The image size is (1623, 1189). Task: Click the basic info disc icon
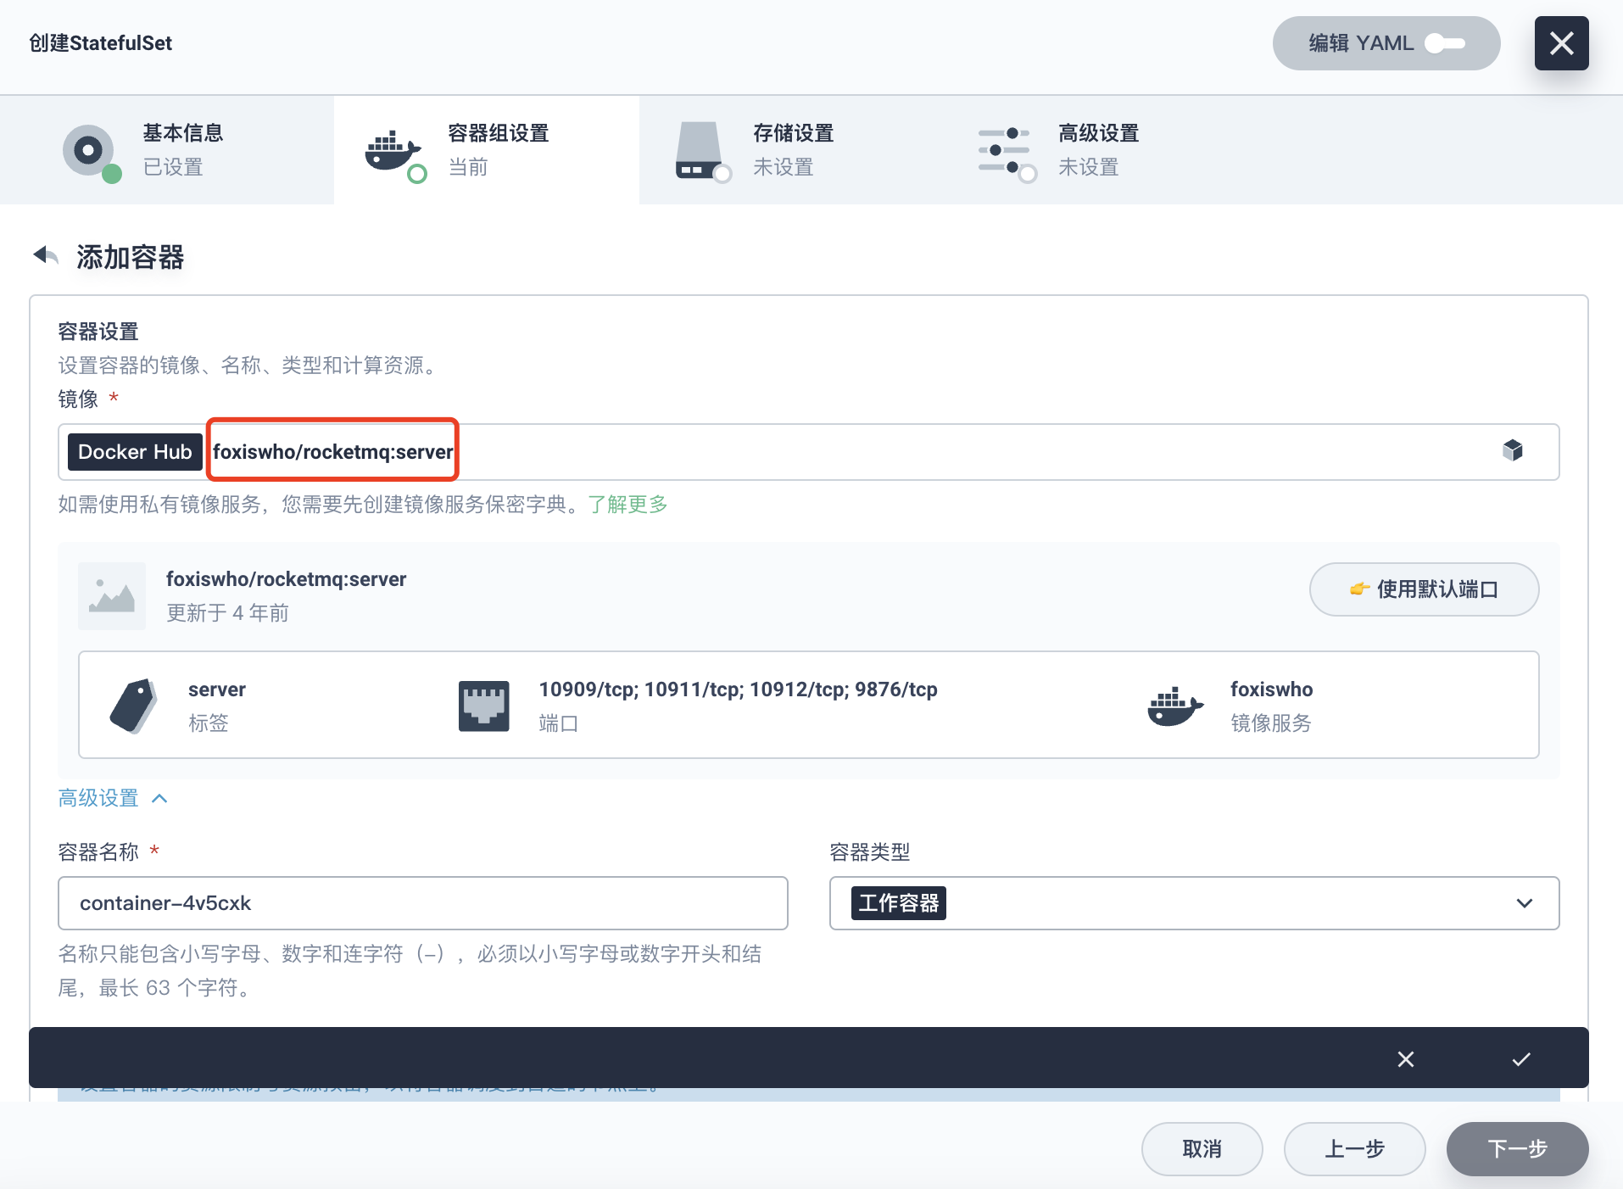(90, 151)
